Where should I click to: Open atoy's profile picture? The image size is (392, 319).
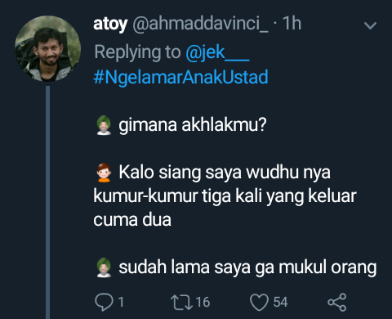pos(47,48)
